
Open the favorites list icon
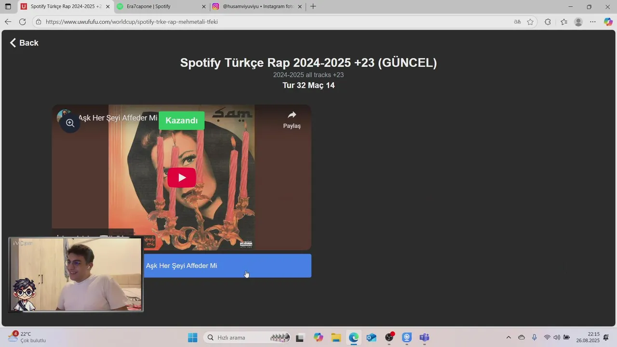click(x=564, y=22)
